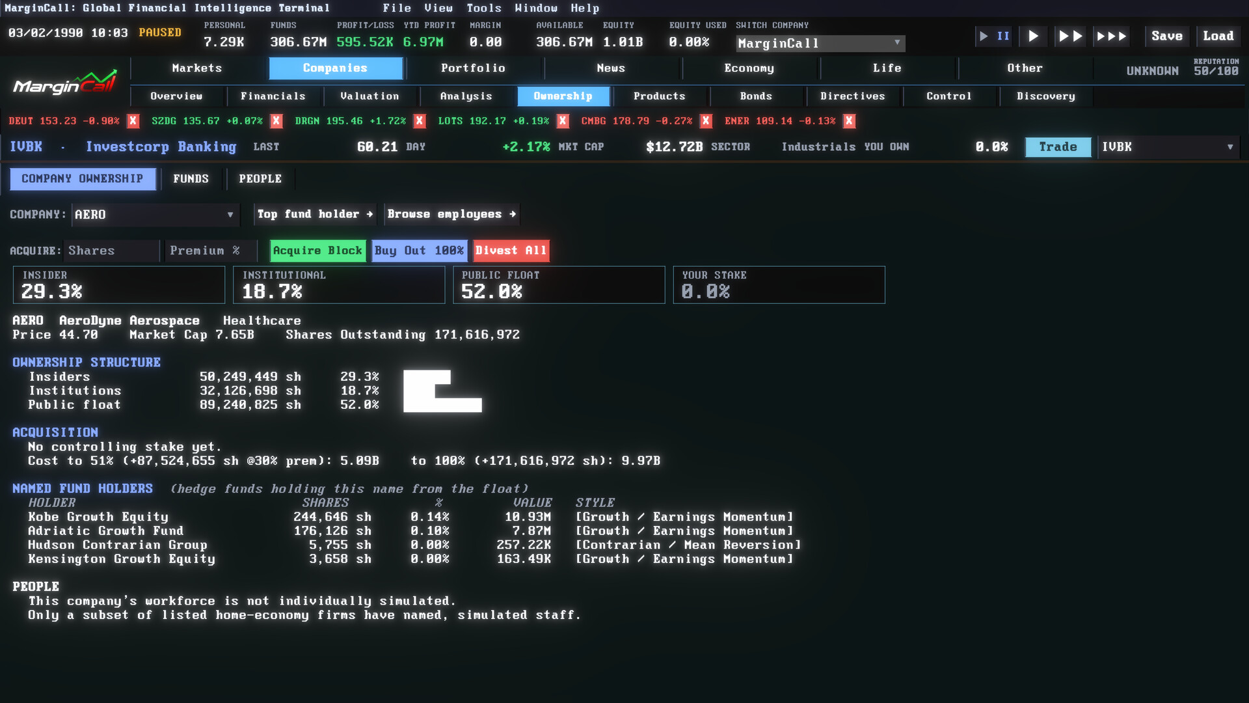The width and height of the screenshot is (1249, 703).
Task: Remove DRGN ticker from watchlist
Action: tap(420, 121)
